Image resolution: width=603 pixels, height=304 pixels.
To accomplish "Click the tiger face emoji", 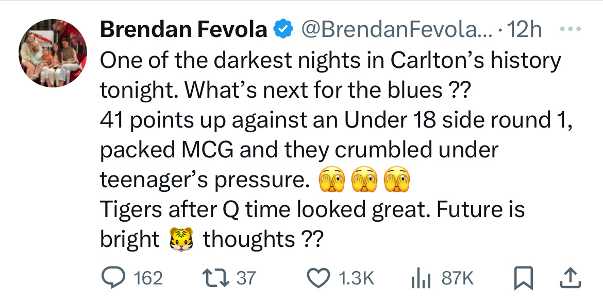I will click(x=181, y=240).
